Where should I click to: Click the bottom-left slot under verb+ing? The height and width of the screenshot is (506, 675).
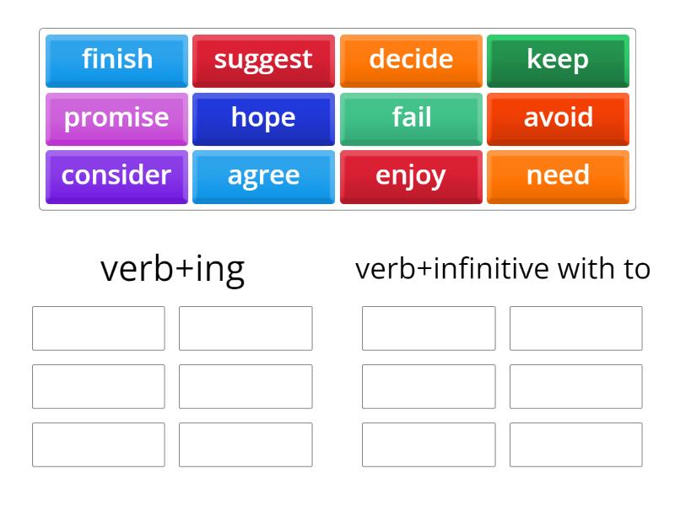(x=98, y=444)
